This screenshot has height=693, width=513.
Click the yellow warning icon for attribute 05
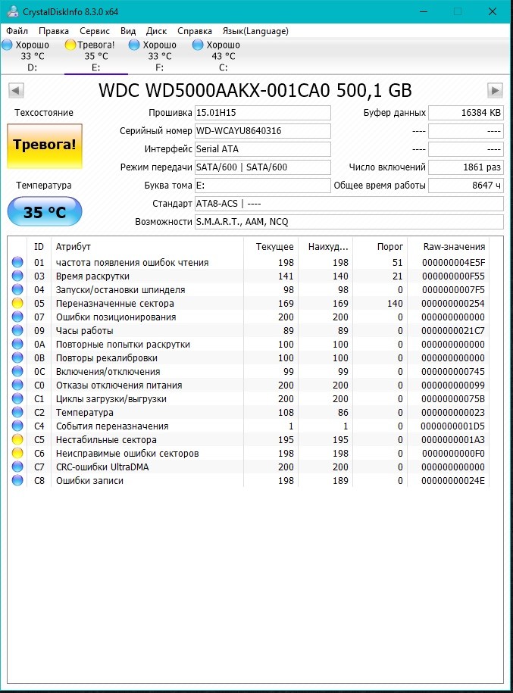(17, 303)
